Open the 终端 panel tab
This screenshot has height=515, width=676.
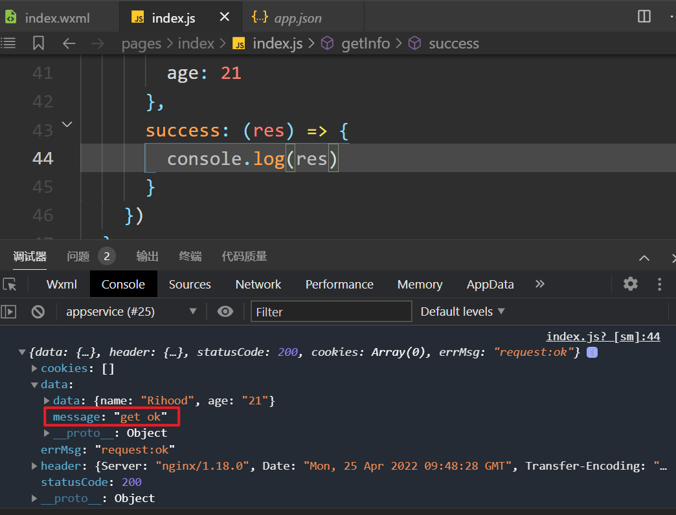pos(190,257)
